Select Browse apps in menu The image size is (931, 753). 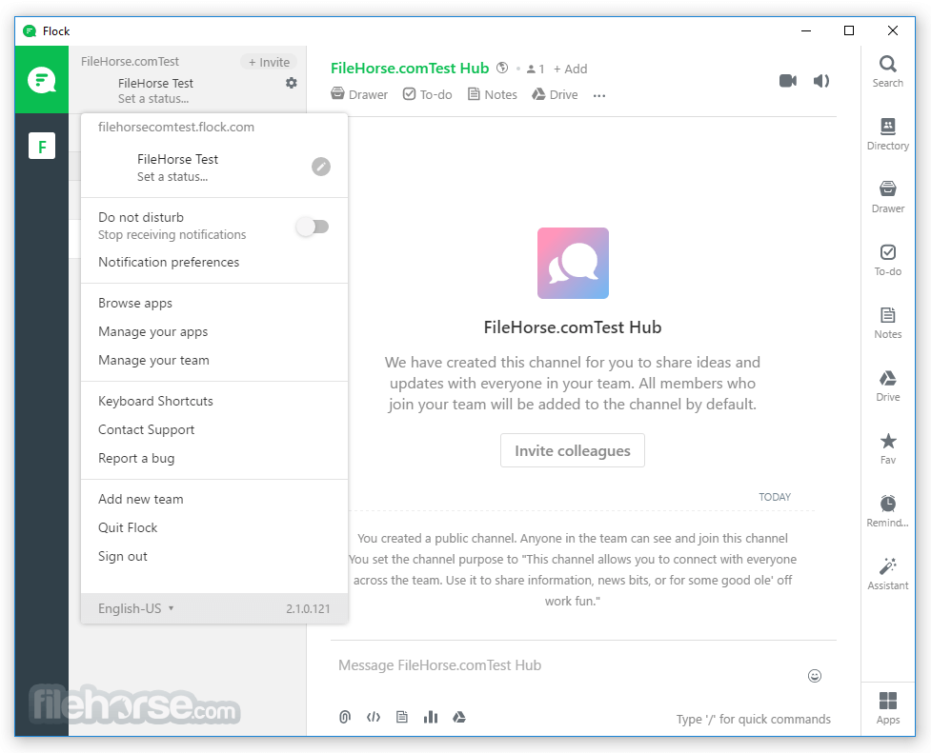[135, 304]
